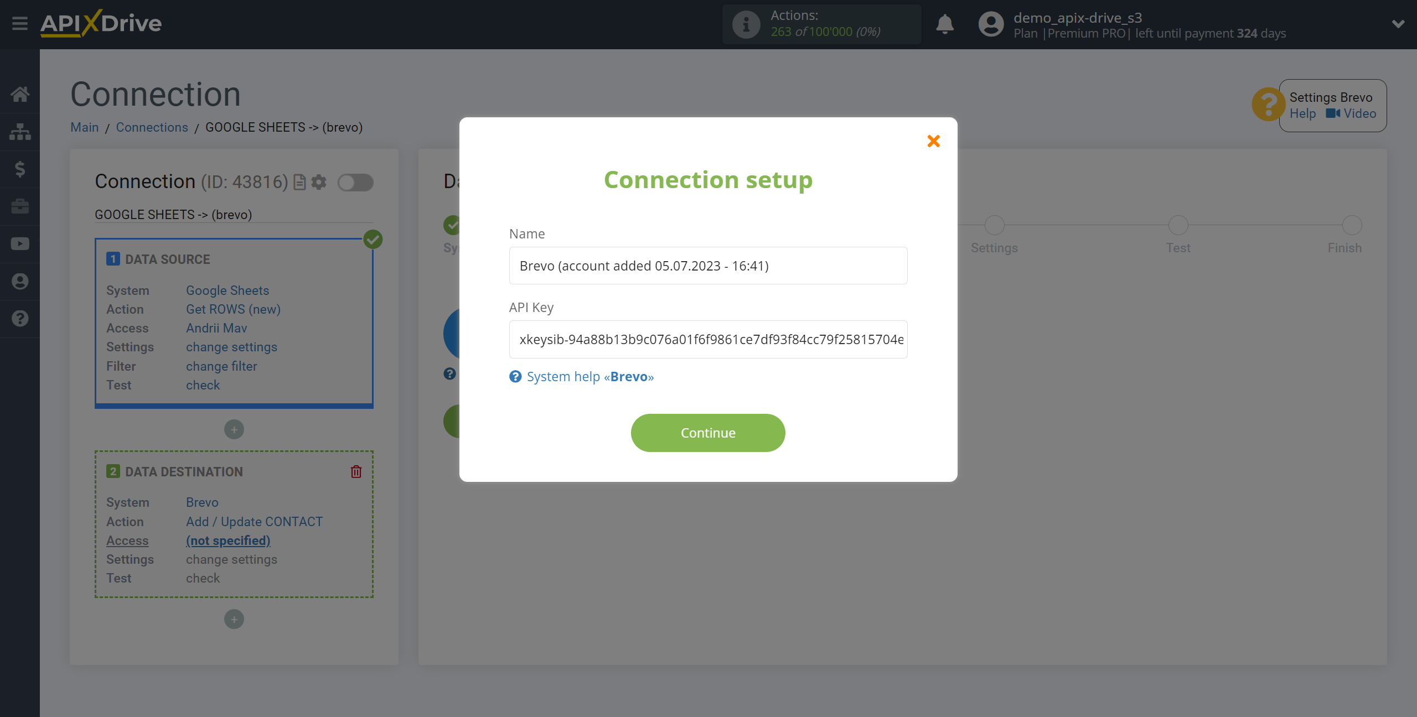Click the Main breadcrumb navigation item
The width and height of the screenshot is (1417, 717).
[85, 127]
